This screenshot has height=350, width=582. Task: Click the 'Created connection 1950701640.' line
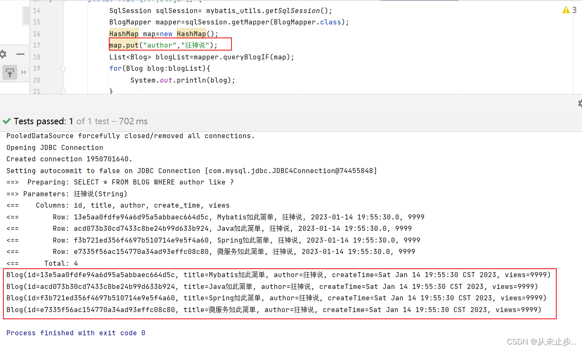(69, 159)
